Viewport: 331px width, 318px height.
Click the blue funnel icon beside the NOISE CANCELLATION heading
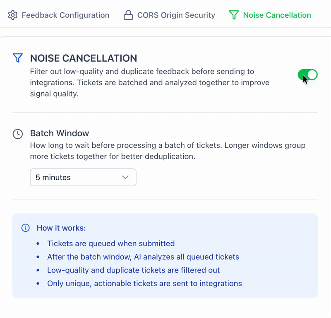tap(17, 58)
